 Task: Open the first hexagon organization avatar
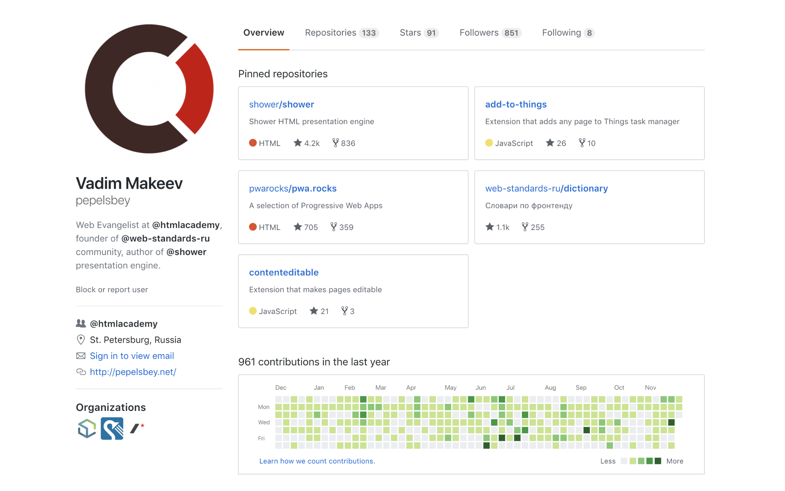87,428
